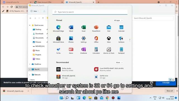The image size is (179, 101).
Task: Open the To Do app
Action: (58, 50)
